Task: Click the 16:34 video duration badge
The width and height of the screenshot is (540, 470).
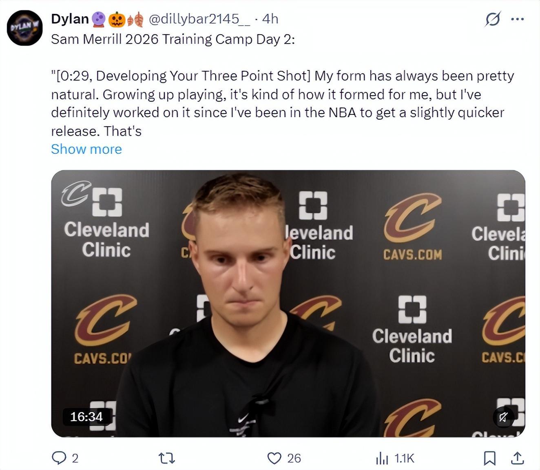Action: [86, 417]
